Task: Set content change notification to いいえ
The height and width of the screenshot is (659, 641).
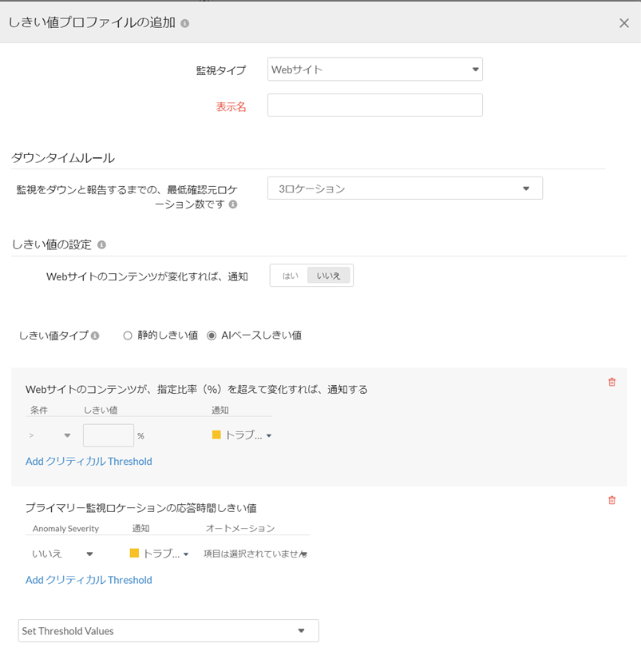Action: 328,276
